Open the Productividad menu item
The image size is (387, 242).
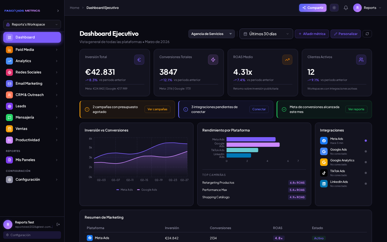32,140
